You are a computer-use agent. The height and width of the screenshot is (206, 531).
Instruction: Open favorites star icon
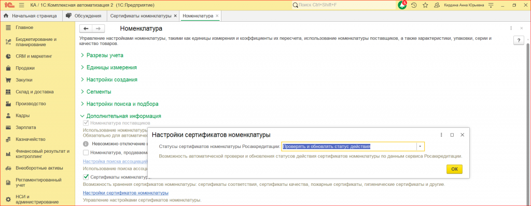[425, 5]
